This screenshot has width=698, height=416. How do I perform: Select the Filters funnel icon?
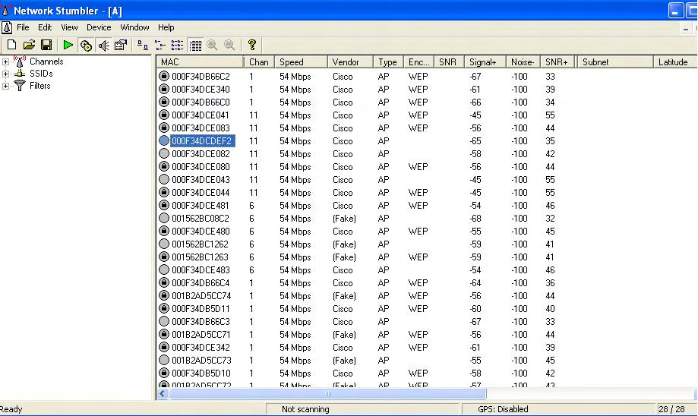tap(20, 86)
